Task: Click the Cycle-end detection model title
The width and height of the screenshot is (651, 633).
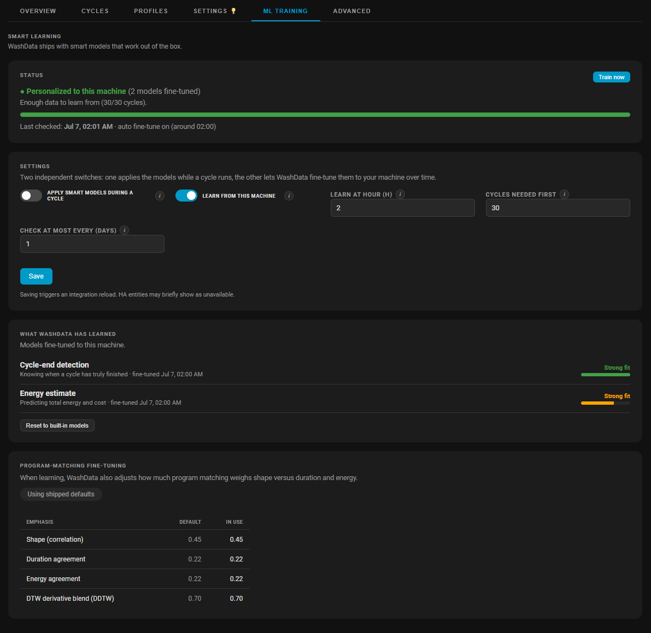Action: (55, 365)
